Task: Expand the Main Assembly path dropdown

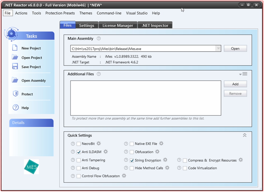Action: 218,48
